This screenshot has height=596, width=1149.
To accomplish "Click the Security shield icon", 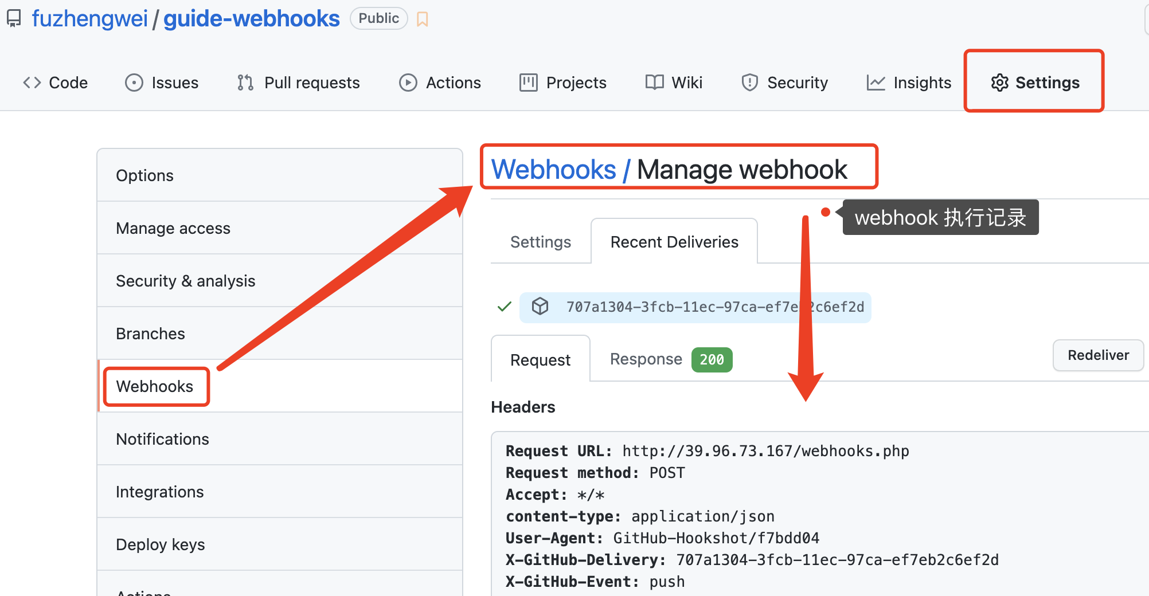I will click(x=749, y=83).
